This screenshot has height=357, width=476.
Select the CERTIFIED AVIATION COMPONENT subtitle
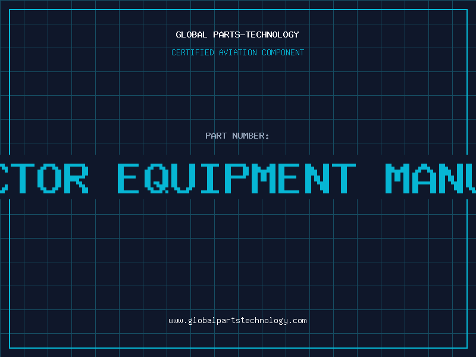pos(237,52)
